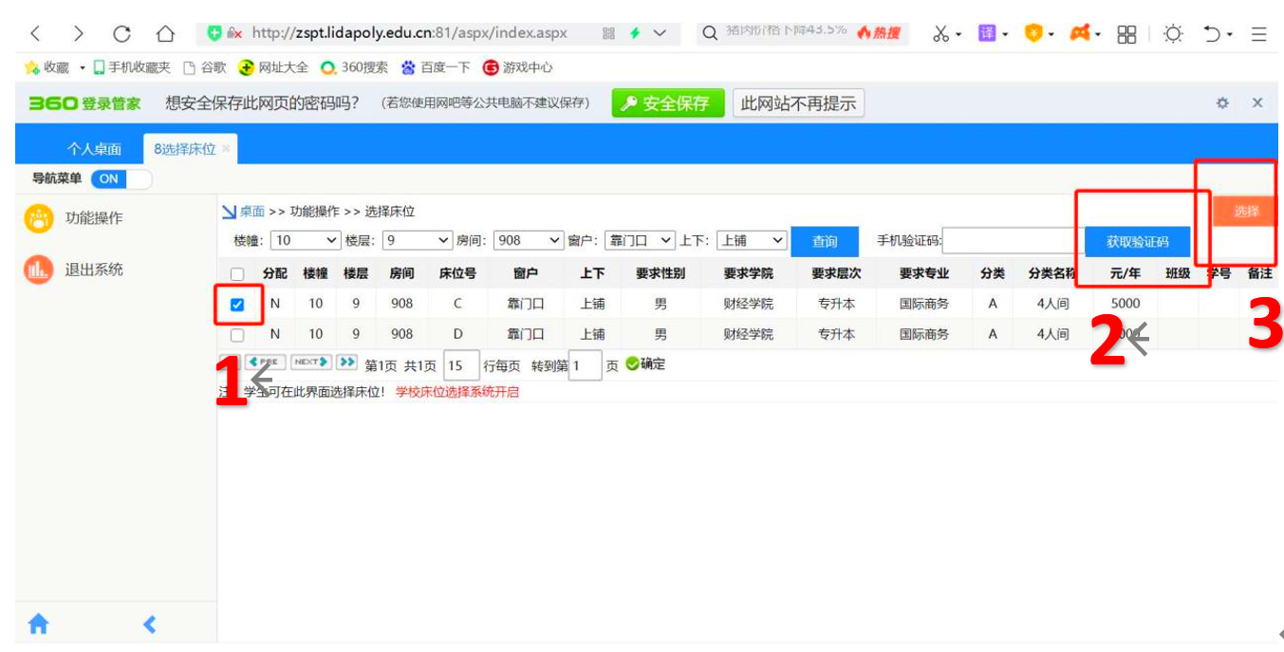Collapse the sidebar with the blue chevron
This screenshot has width=1284, height=652.
tap(149, 624)
